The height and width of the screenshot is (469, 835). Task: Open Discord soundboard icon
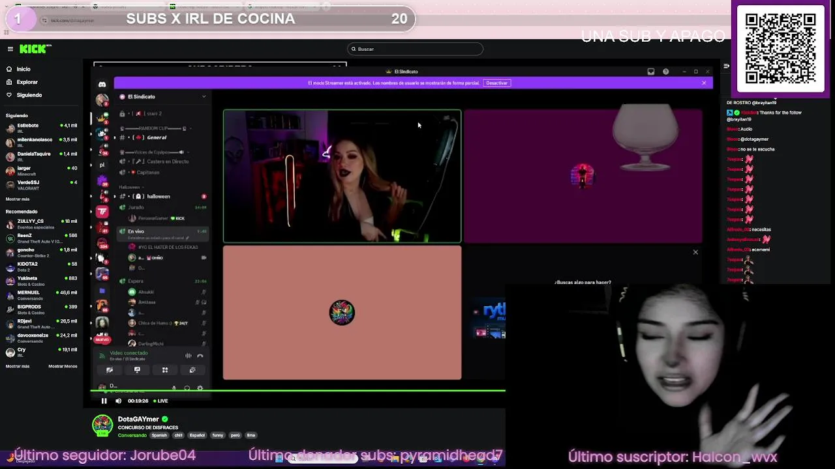192,370
